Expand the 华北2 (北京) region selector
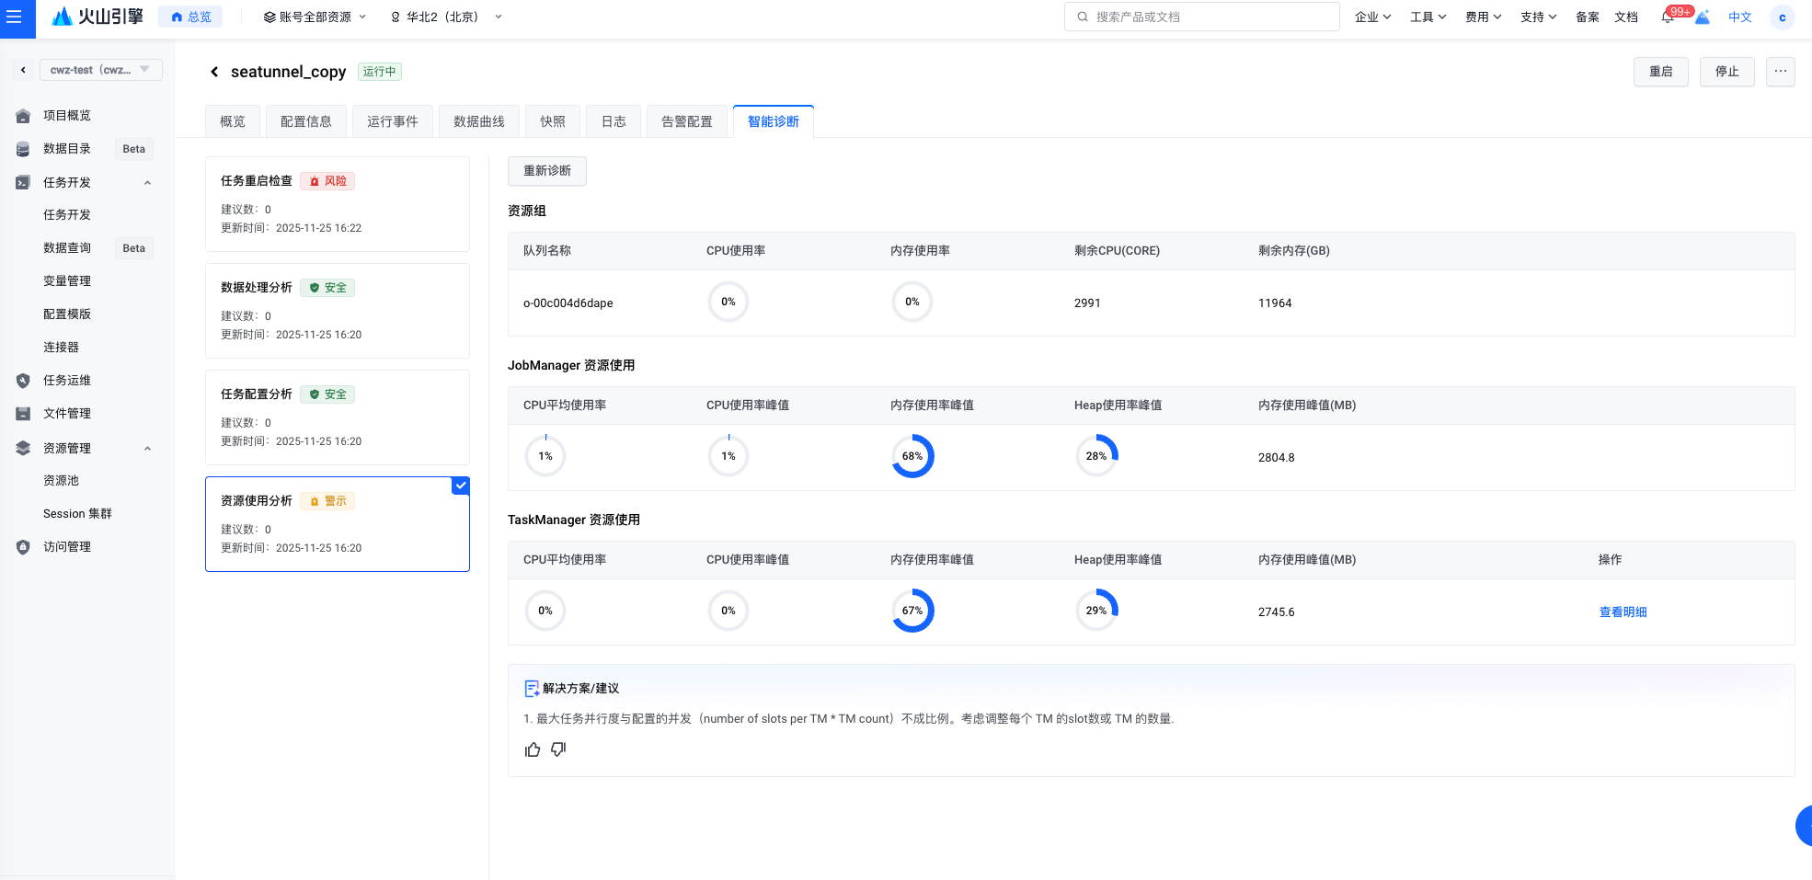The height and width of the screenshot is (880, 1812). coord(446,17)
